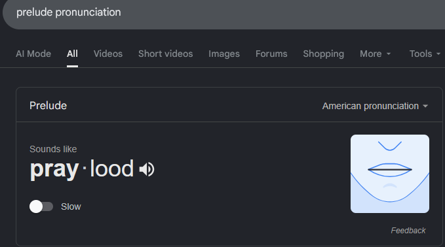
Task: Open the Short videos tab
Action: pyautogui.click(x=165, y=54)
